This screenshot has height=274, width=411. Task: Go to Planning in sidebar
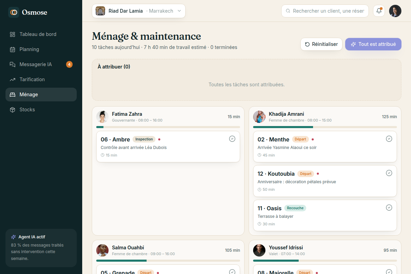(x=41, y=49)
